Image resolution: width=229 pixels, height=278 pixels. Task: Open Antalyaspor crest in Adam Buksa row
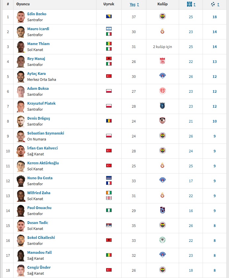pyautogui.click(x=162, y=91)
